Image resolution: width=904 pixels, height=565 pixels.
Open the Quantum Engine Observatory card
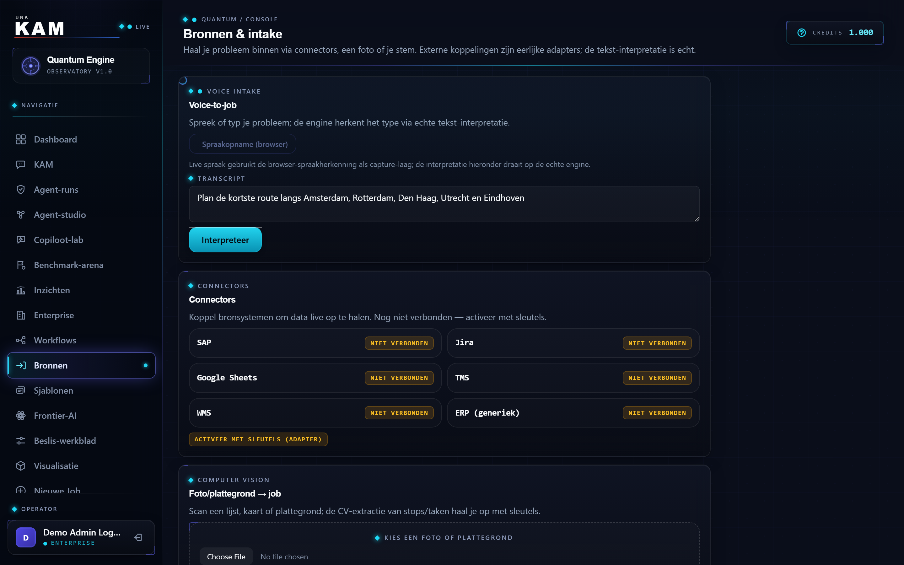coord(81,65)
